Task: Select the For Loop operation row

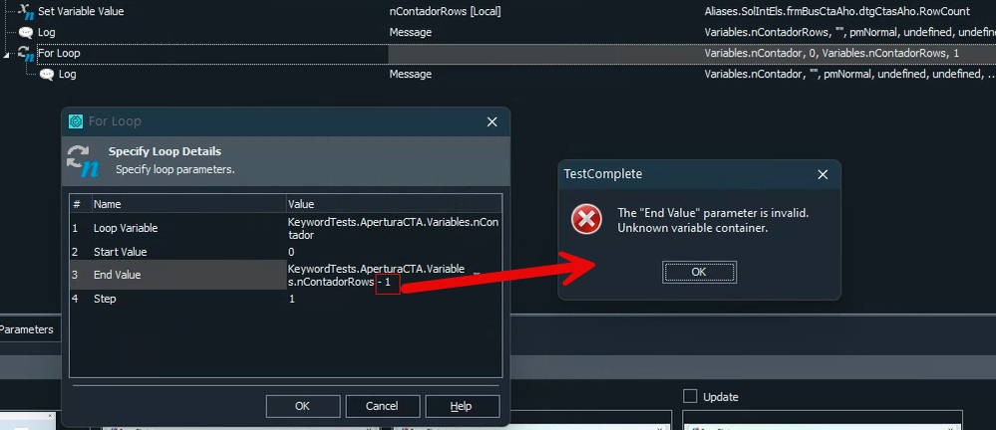Action: (498, 54)
